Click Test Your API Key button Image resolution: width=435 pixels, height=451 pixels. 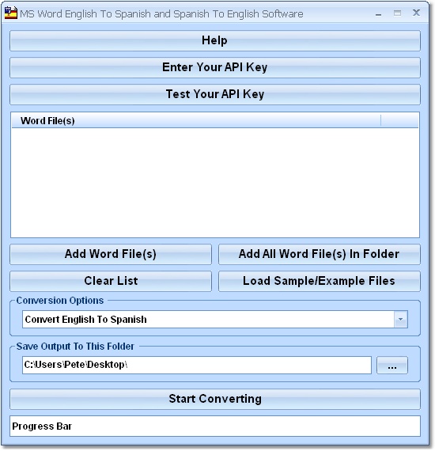[215, 94]
